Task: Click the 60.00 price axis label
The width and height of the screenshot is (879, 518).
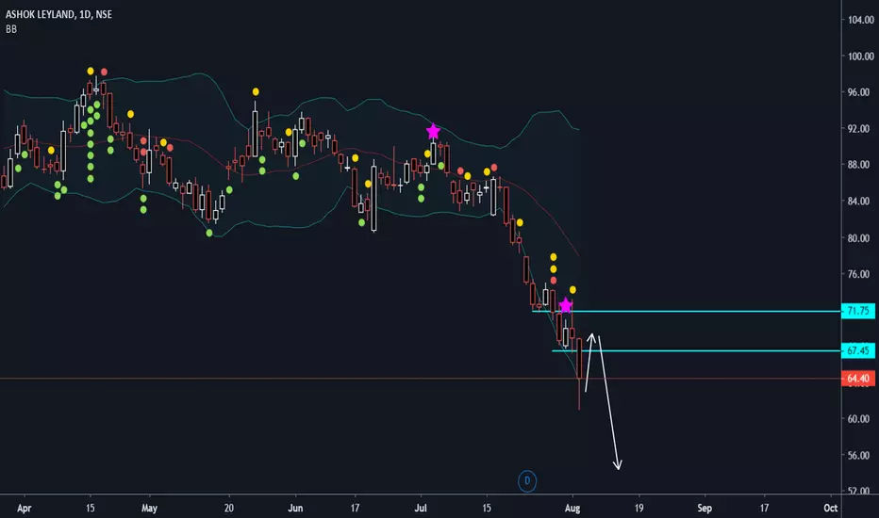Action: pos(860,419)
